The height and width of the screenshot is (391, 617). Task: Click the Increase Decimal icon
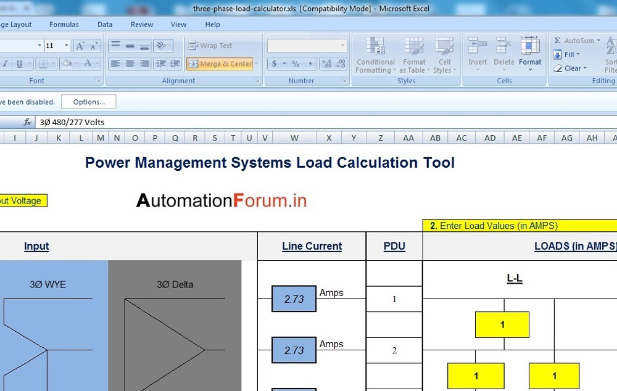[x=327, y=63]
